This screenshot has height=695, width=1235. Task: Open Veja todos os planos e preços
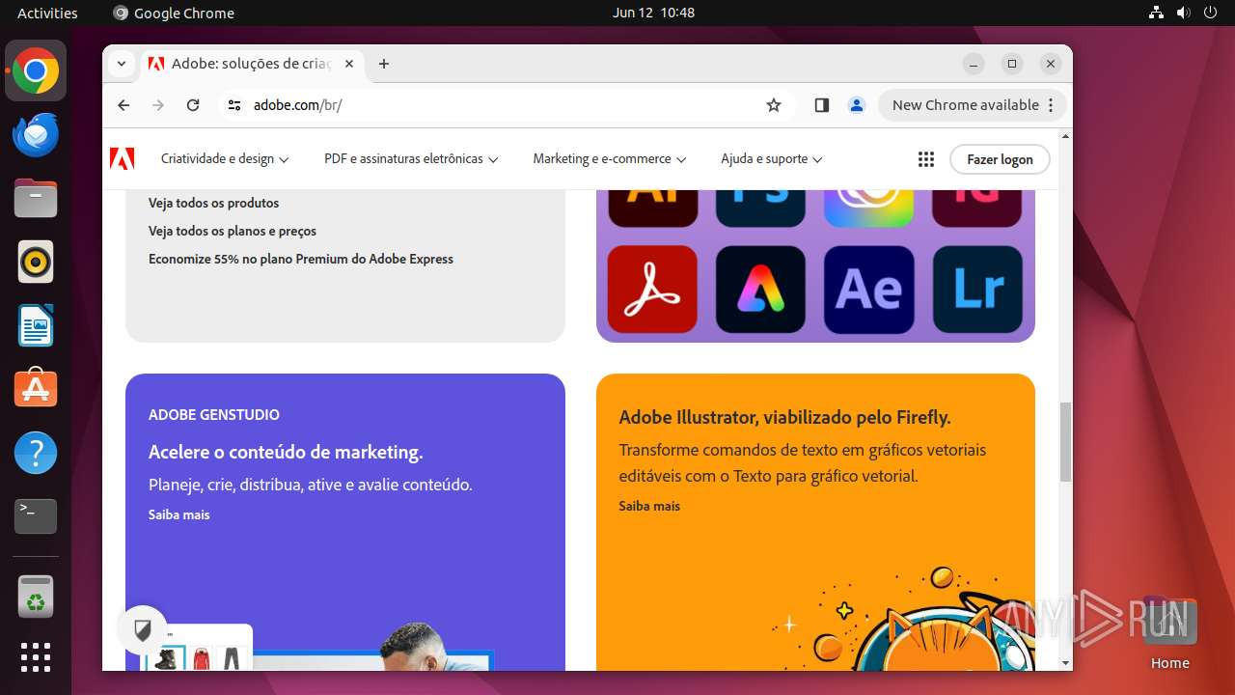point(233,231)
